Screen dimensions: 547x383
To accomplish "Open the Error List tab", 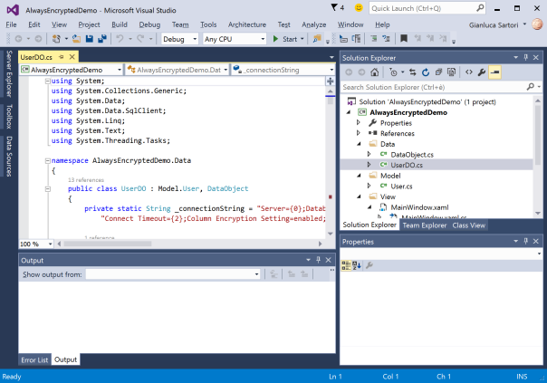I will coord(34,359).
